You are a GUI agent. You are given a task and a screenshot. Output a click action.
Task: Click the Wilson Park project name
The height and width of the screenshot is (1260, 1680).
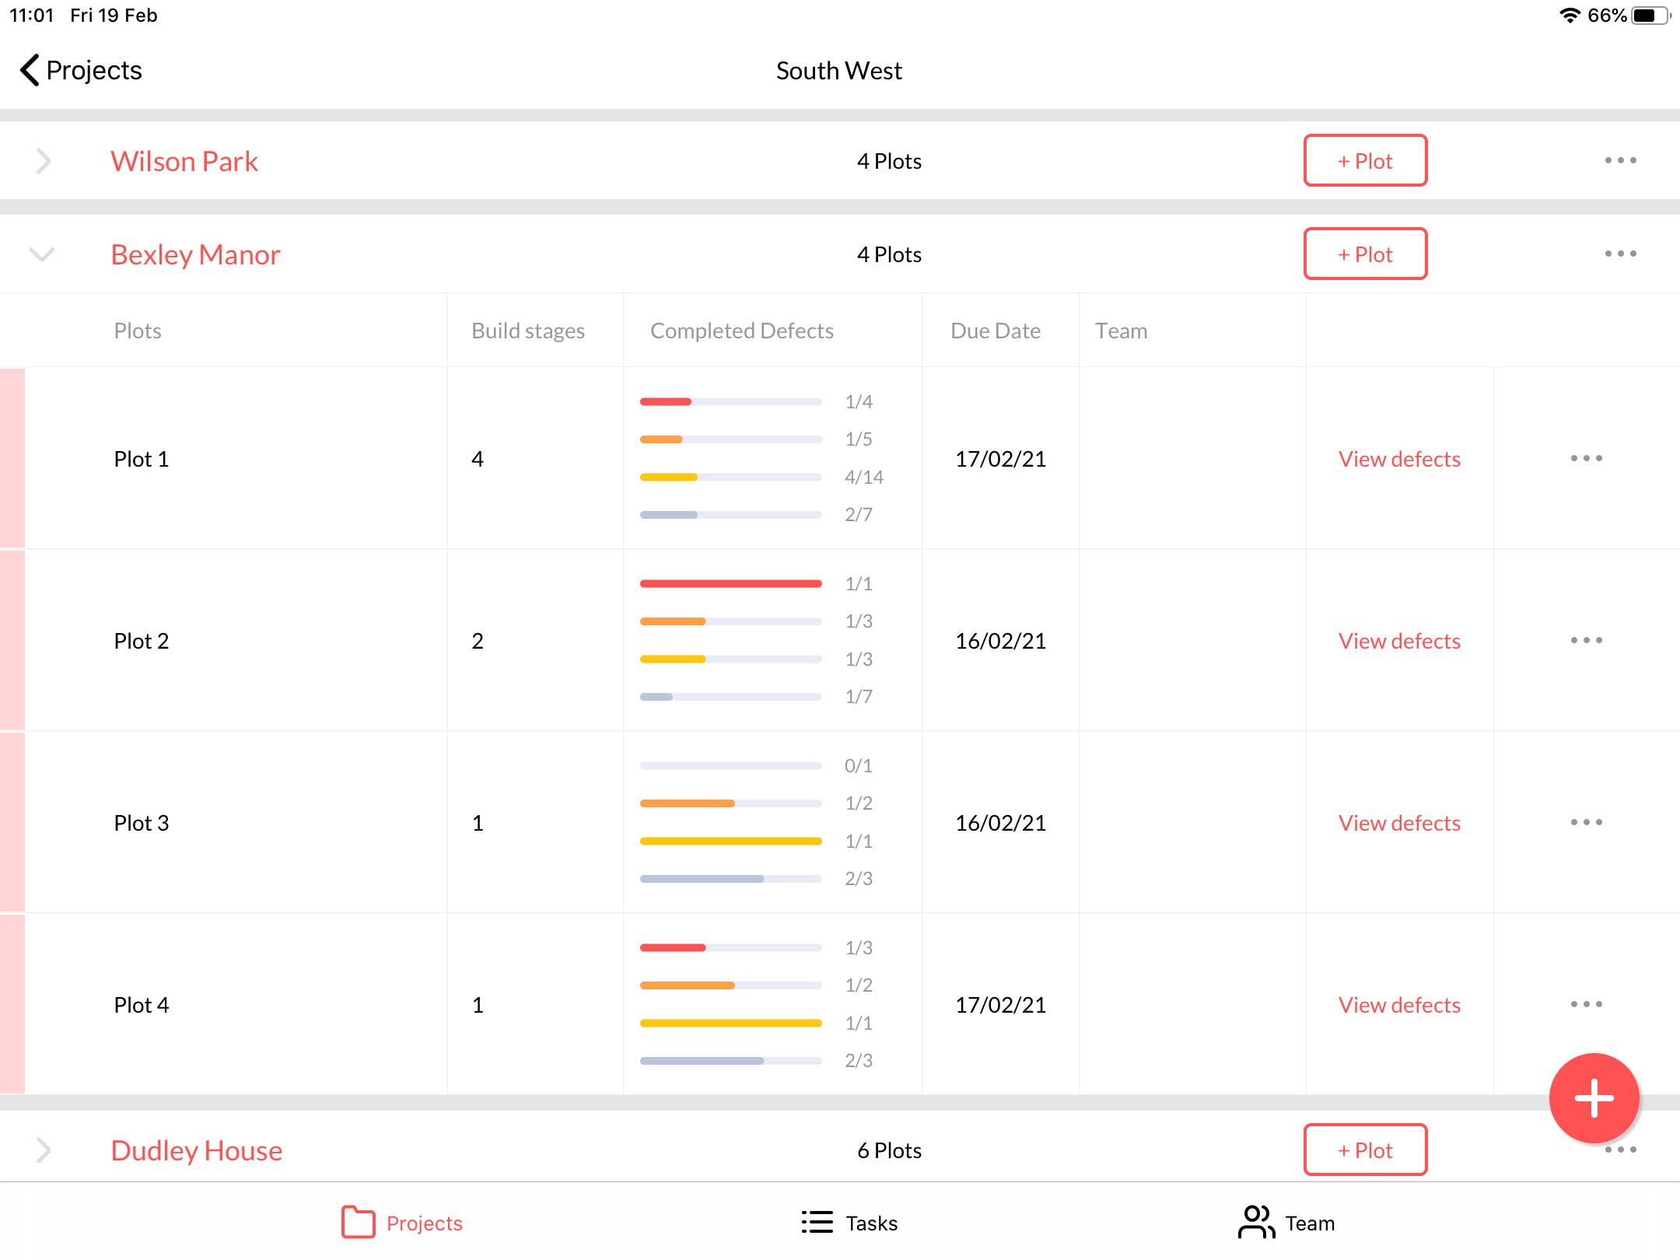(x=184, y=160)
